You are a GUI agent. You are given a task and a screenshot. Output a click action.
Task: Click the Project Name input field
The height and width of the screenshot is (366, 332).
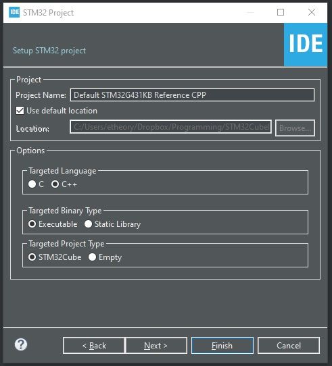coord(192,95)
